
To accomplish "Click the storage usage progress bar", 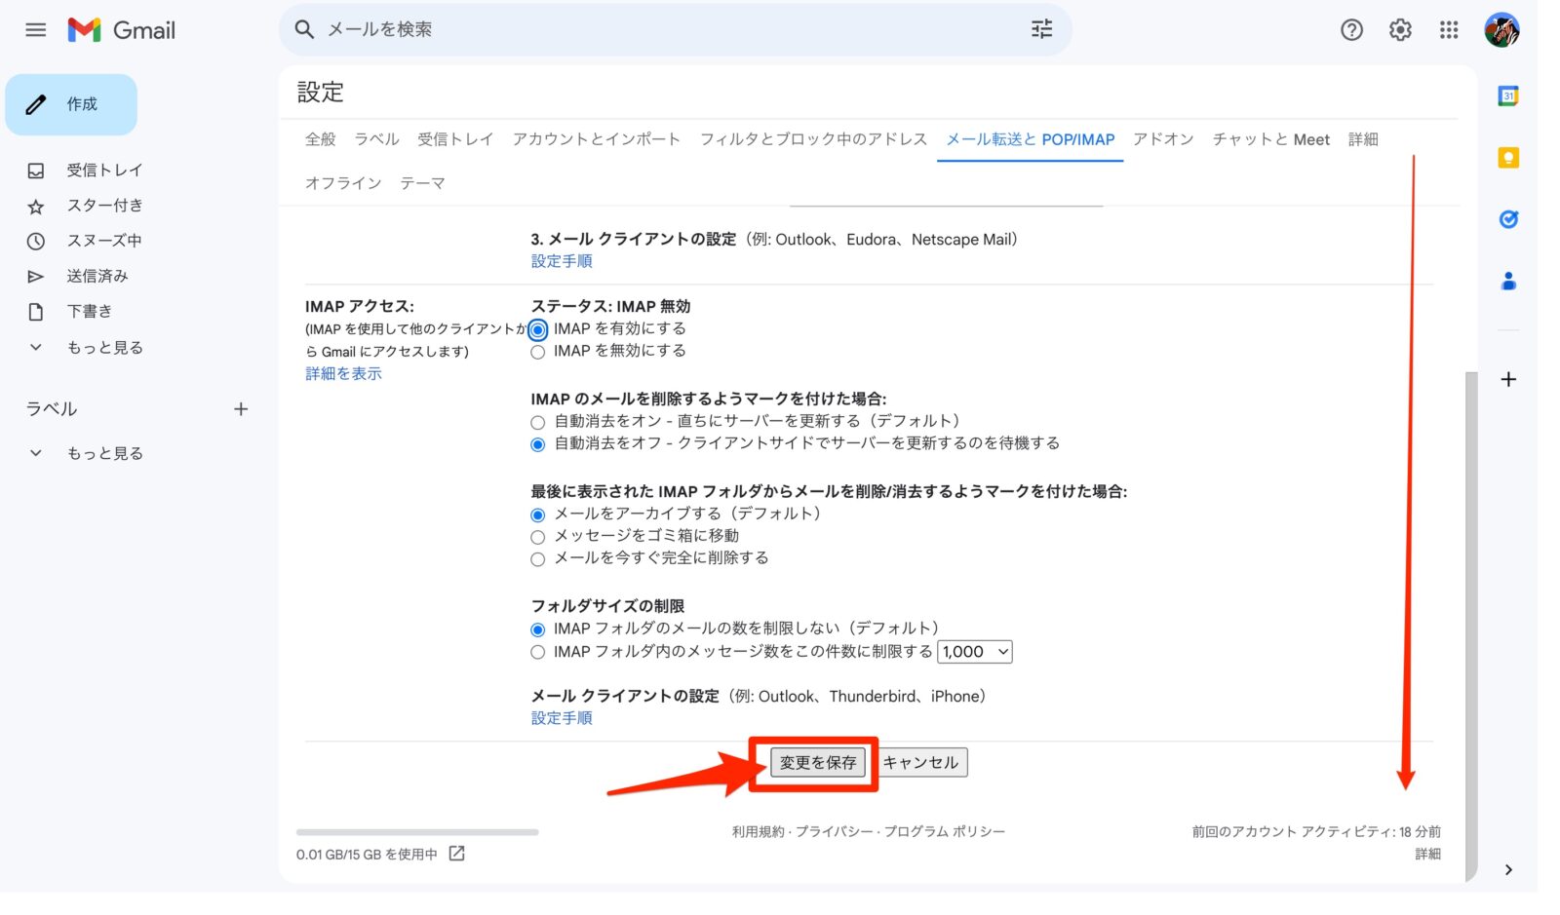I will [x=417, y=832].
